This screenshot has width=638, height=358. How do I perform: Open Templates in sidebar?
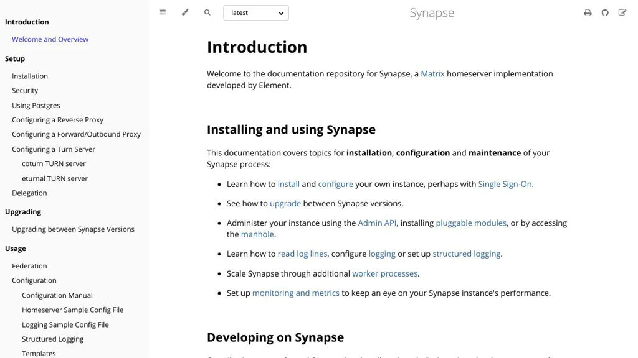pyautogui.click(x=39, y=354)
